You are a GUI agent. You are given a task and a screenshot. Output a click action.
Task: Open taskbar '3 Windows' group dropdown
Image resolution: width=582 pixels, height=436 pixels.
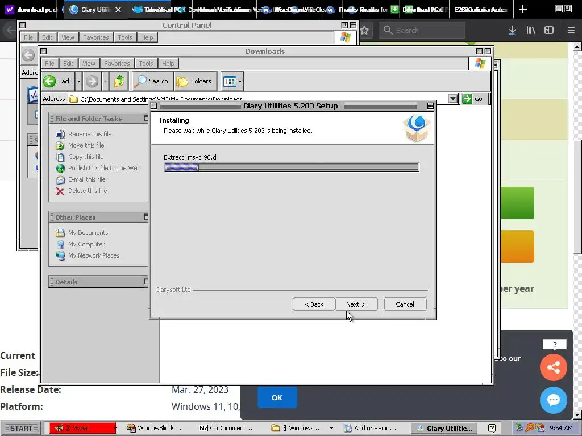click(x=331, y=428)
